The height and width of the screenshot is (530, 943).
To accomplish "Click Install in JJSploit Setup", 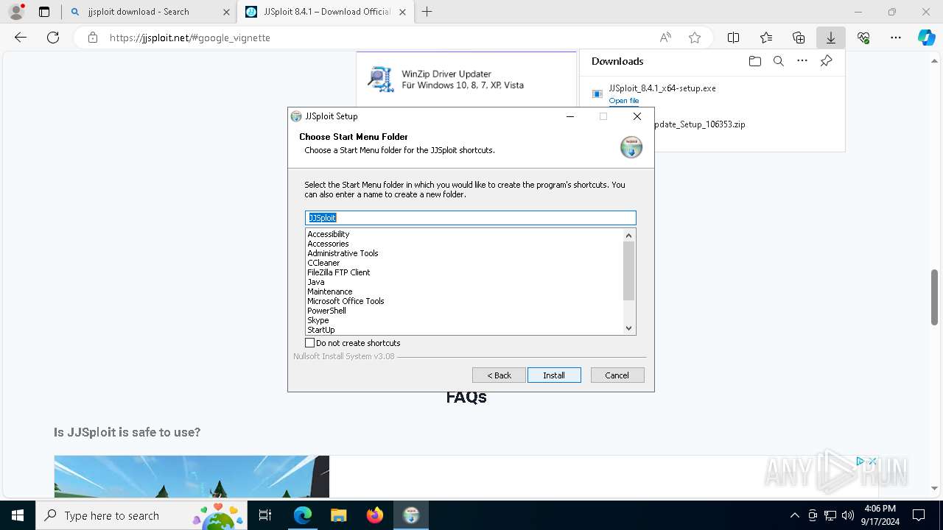I will click(x=554, y=375).
